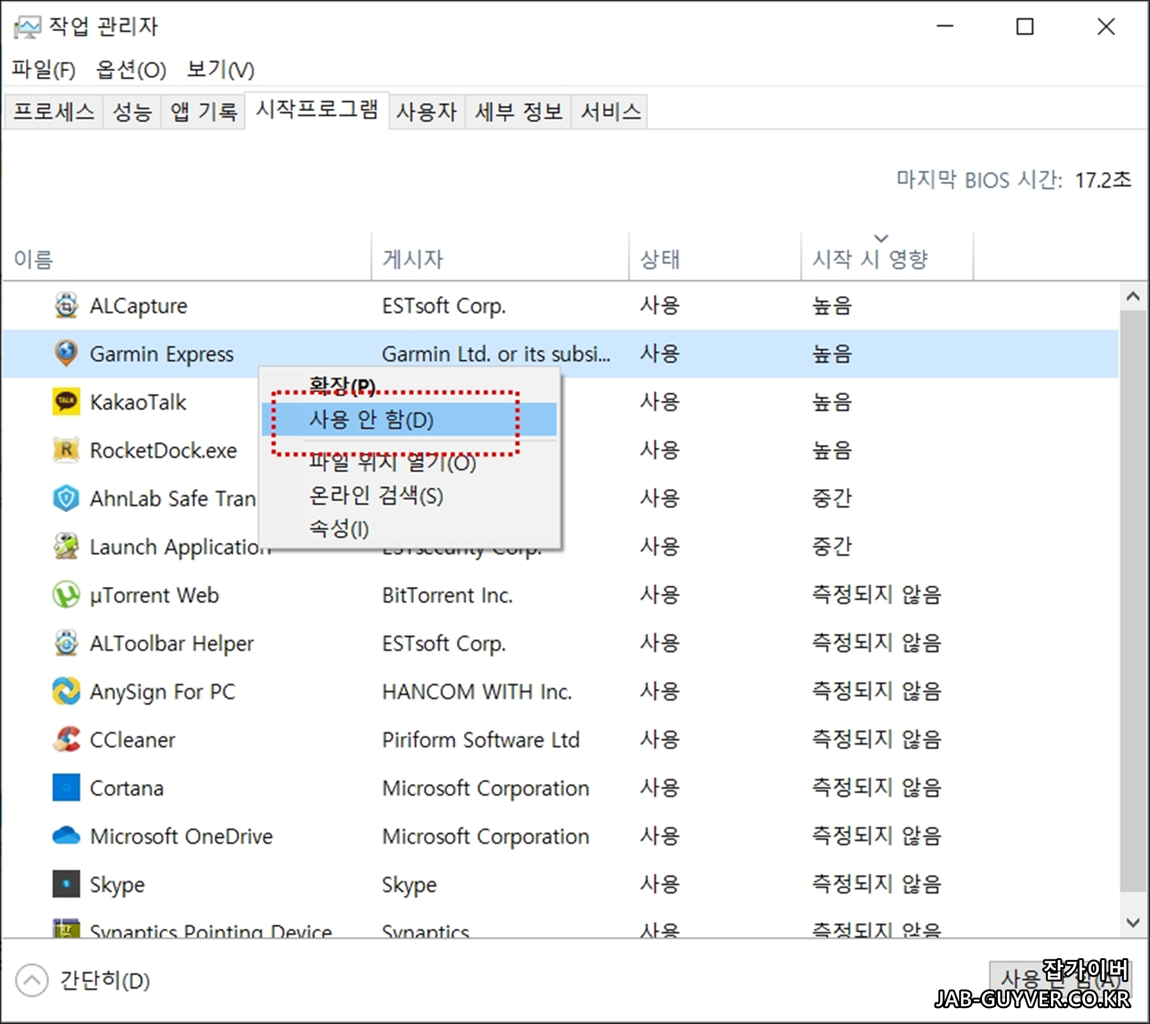Click the KakaoTalk yellow icon
The height and width of the screenshot is (1024, 1150).
coord(66,402)
